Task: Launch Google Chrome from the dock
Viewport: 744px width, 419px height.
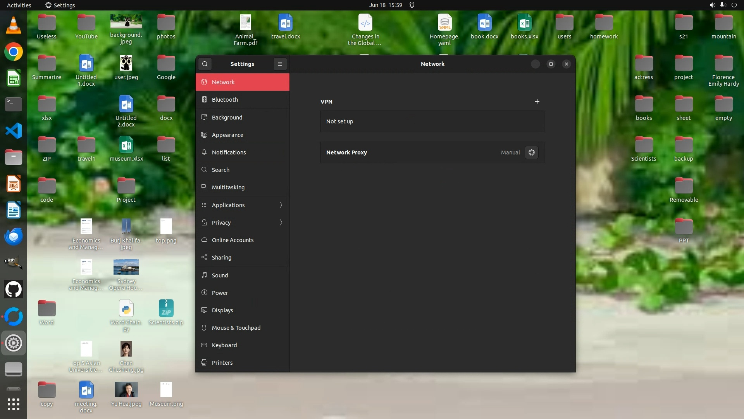Action: click(14, 52)
